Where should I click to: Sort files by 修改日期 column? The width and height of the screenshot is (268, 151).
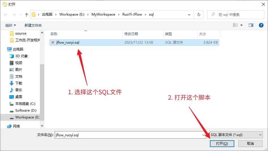coord(131,34)
